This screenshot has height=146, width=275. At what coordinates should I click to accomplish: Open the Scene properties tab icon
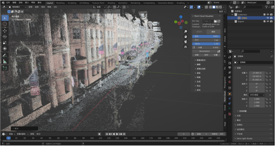tap(230, 77)
